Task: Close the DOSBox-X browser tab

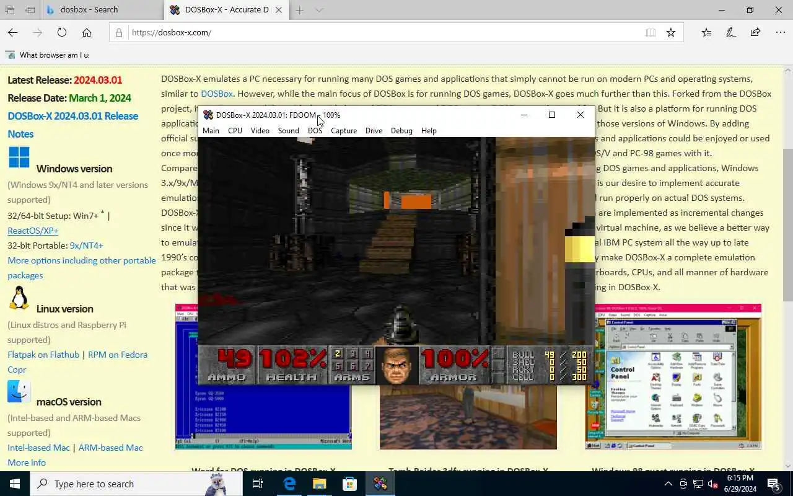Action: [x=279, y=10]
